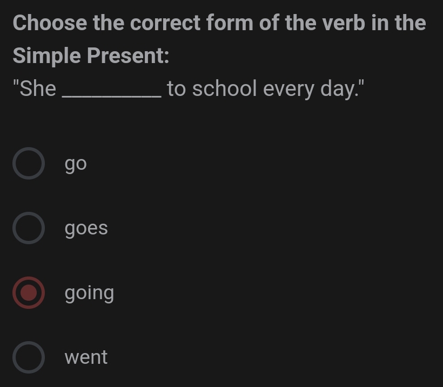Click the word 'Present:' in the heading
443x387 pixels.
tap(128, 56)
